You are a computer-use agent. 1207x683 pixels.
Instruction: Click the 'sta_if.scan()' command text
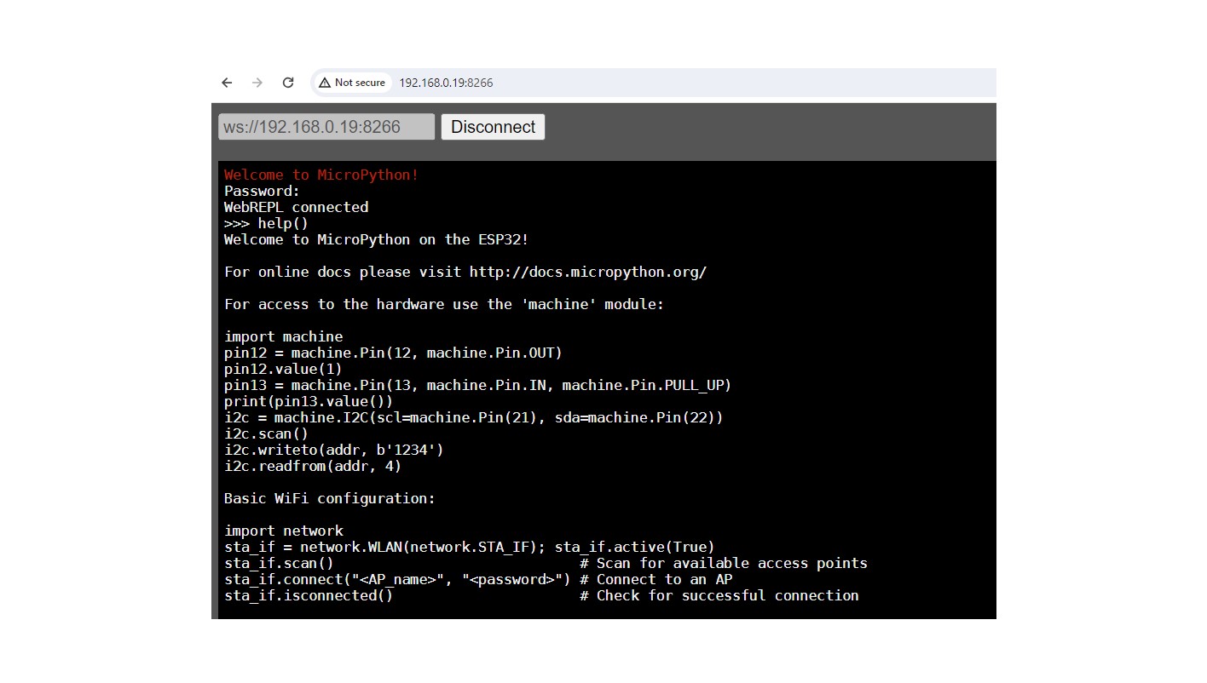[x=279, y=563]
